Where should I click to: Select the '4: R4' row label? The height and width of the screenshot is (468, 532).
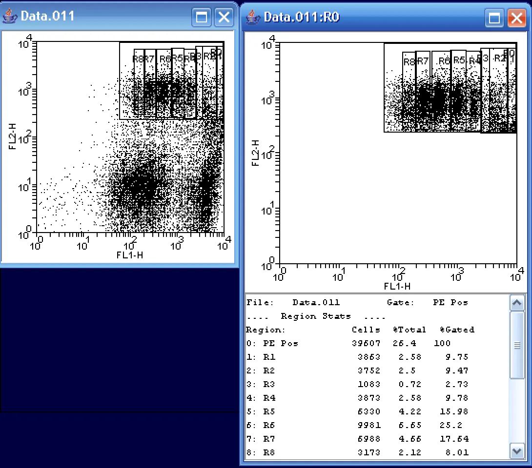click(261, 397)
